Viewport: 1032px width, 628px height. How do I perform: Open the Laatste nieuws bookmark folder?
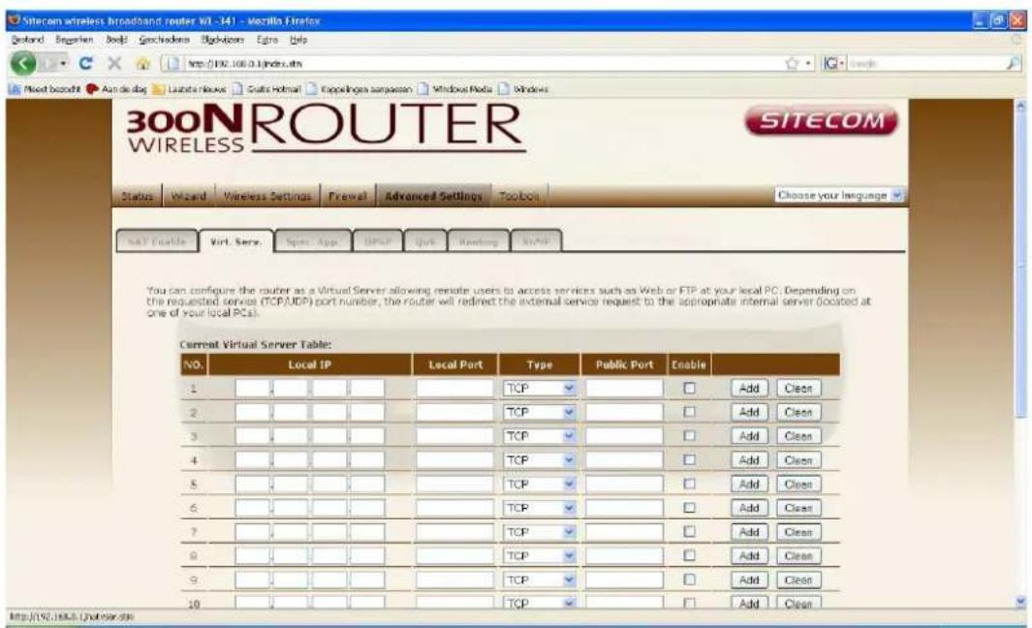click(x=189, y=89)
